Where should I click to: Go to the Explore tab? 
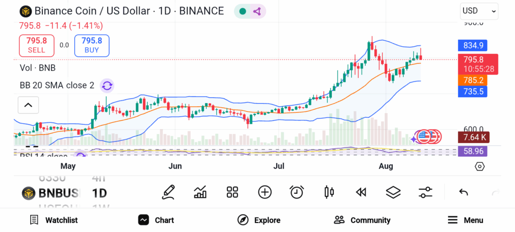259,220
